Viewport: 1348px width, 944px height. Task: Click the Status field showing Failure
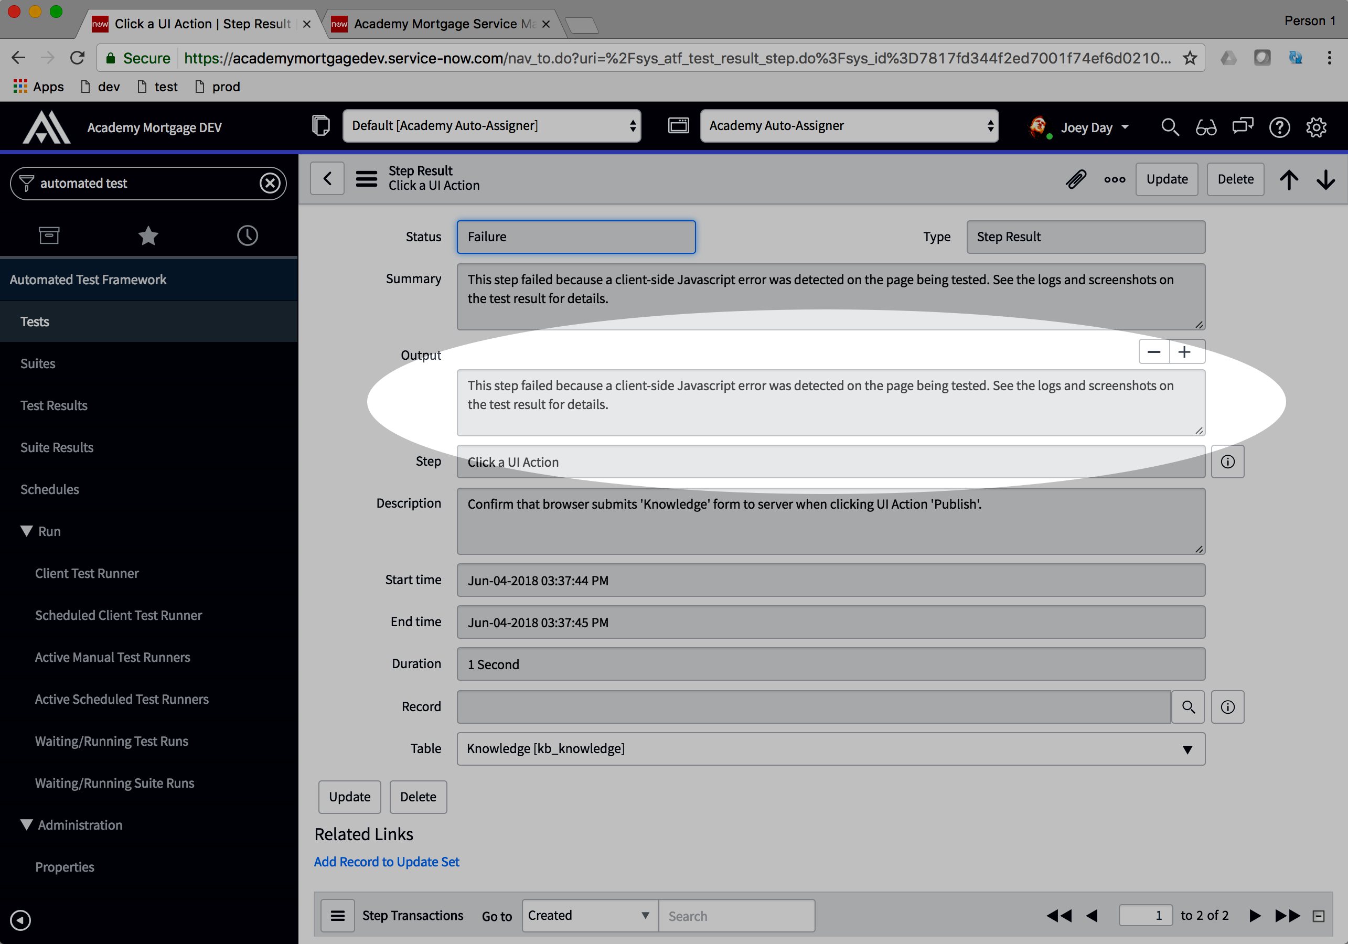(576, 237)
